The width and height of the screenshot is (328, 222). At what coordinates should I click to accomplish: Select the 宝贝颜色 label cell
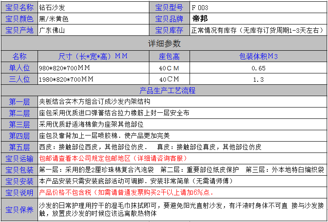[x=20, y=19]
